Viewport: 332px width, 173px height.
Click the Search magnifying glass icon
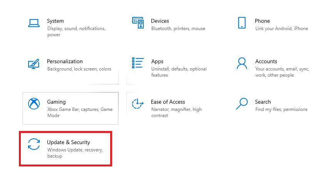coord(241,104)
